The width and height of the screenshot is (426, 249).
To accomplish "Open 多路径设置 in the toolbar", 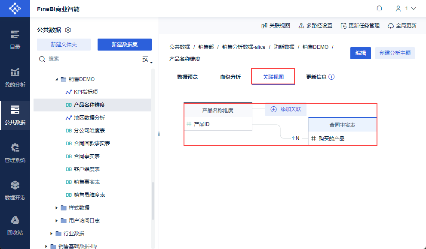I will pos(316,26).
